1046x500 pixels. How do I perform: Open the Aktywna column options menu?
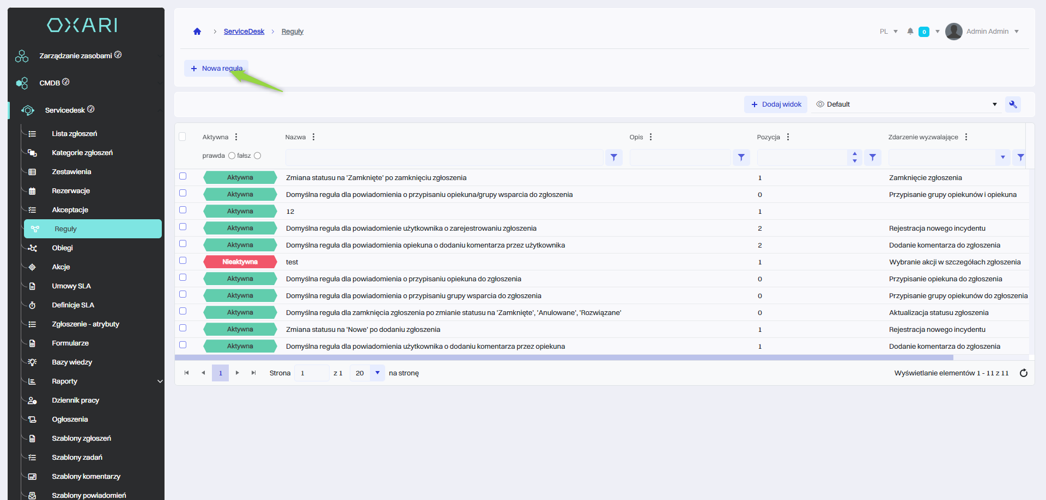pos(236,137)
